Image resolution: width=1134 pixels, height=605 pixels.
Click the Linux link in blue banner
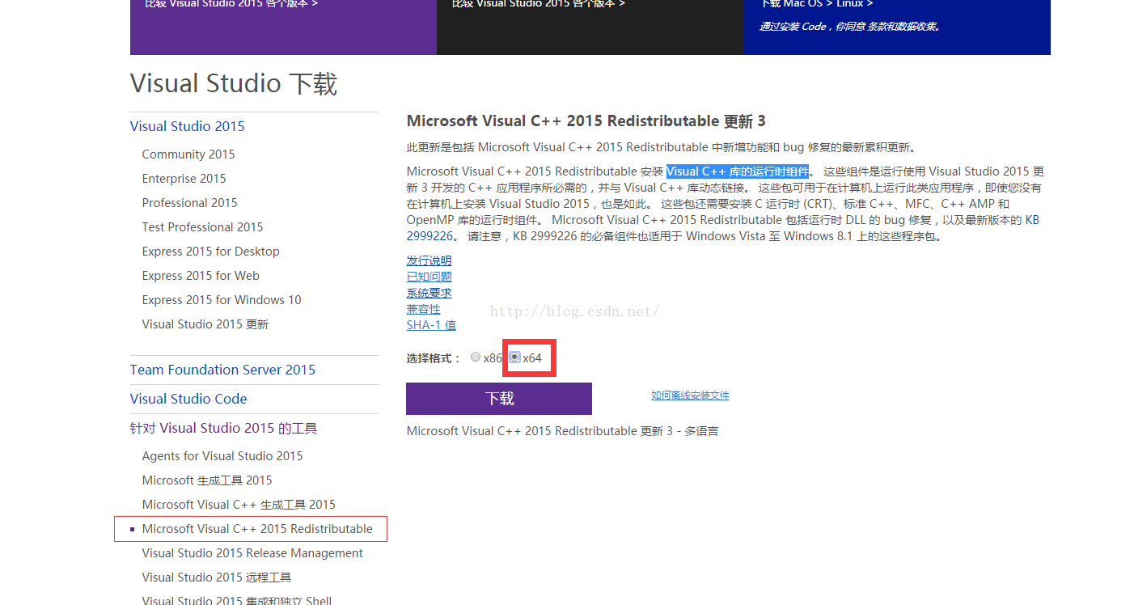coord(855,4)
